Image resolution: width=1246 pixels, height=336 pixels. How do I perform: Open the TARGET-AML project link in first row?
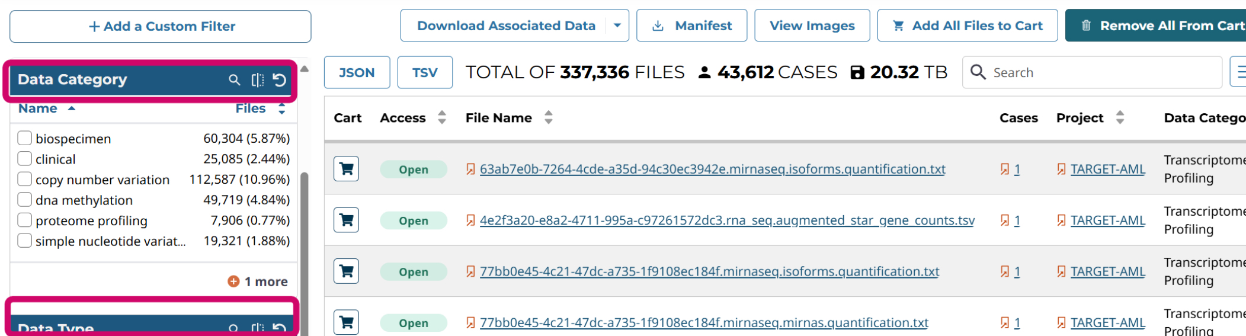click(1107, 169)
